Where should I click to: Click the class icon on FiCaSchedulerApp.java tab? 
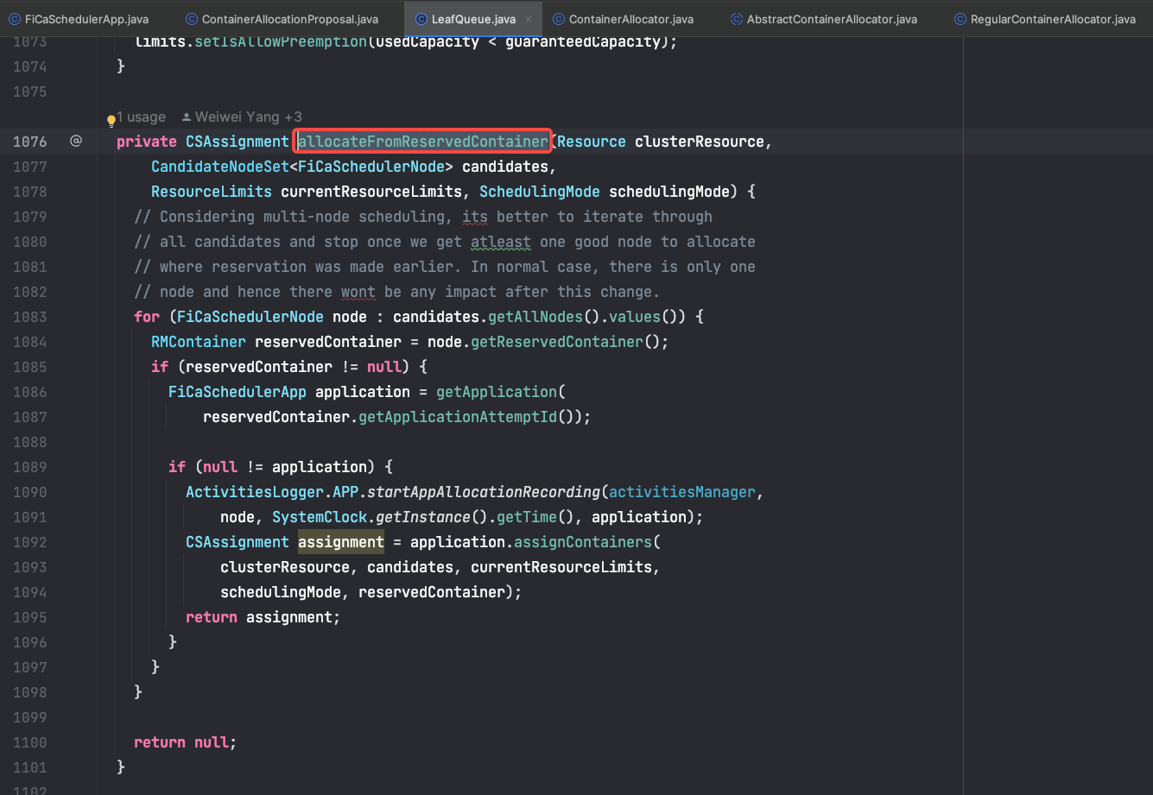tap(15, 19)
